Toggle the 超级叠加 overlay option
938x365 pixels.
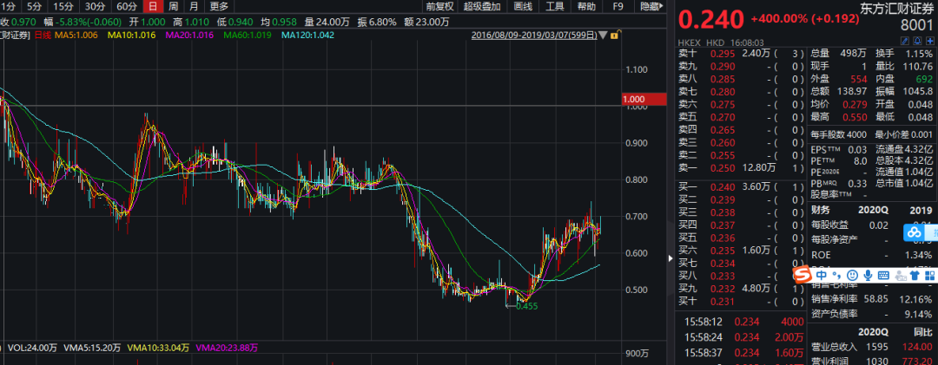tap(484, 6)
